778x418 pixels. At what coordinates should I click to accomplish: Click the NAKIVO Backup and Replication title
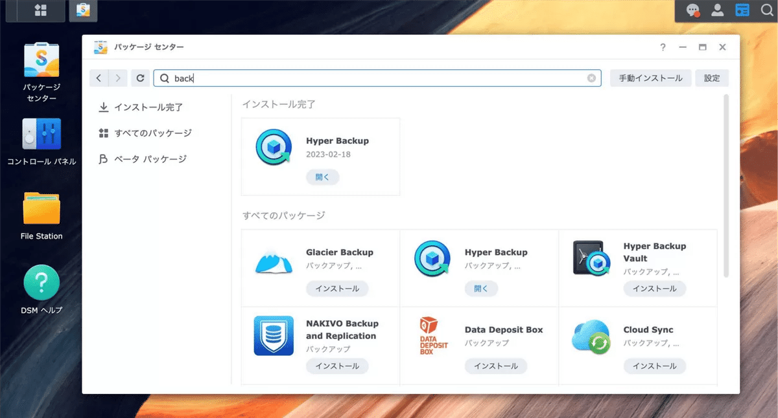(x=342, y=330)
